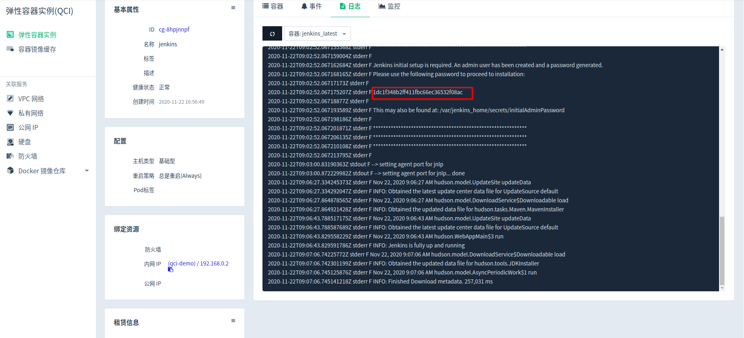Screen dimensions: 744x338
Task: Go to 弹性容器实例 in sidebar
Action: (37, 35)
